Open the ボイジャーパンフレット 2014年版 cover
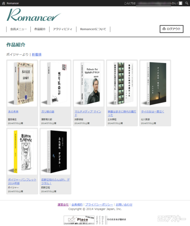 tap(22, 152)
